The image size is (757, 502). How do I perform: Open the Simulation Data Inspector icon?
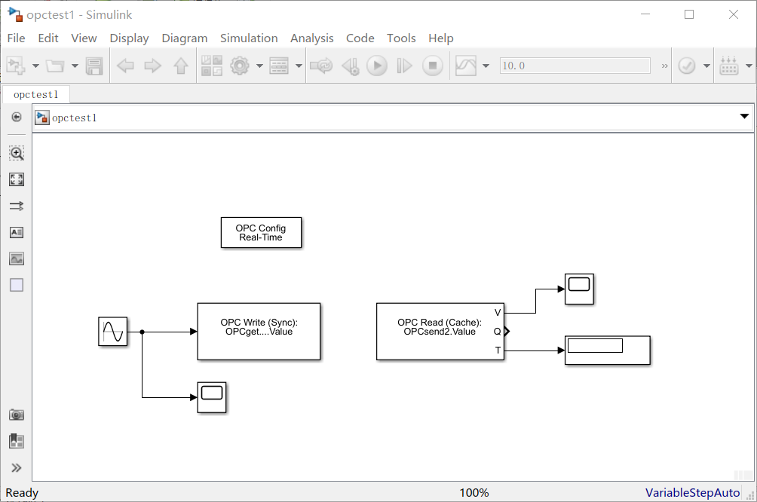466,66
